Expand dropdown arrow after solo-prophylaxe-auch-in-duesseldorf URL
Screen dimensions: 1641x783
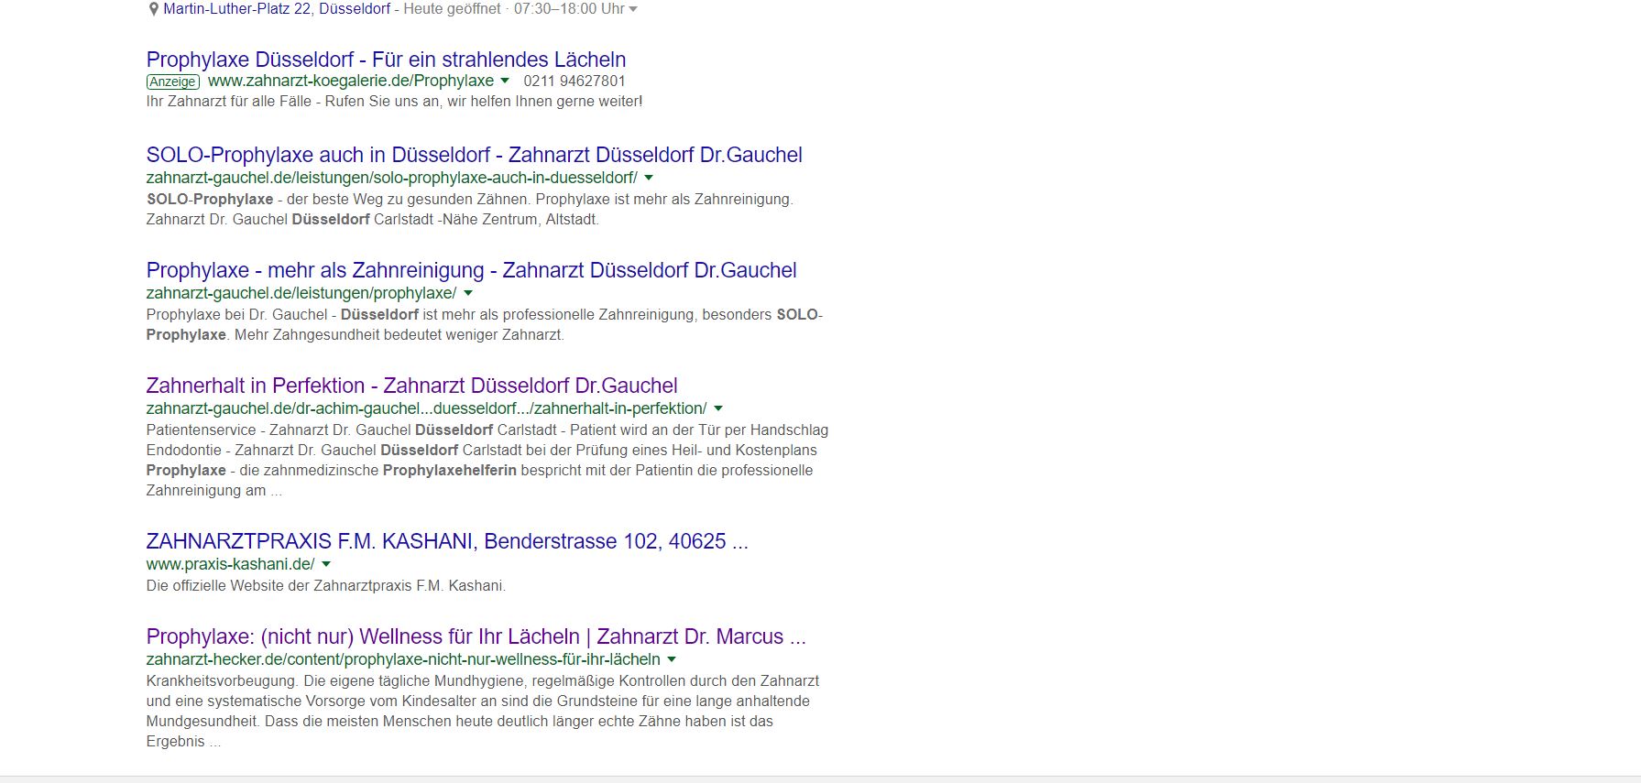(649, 178)
